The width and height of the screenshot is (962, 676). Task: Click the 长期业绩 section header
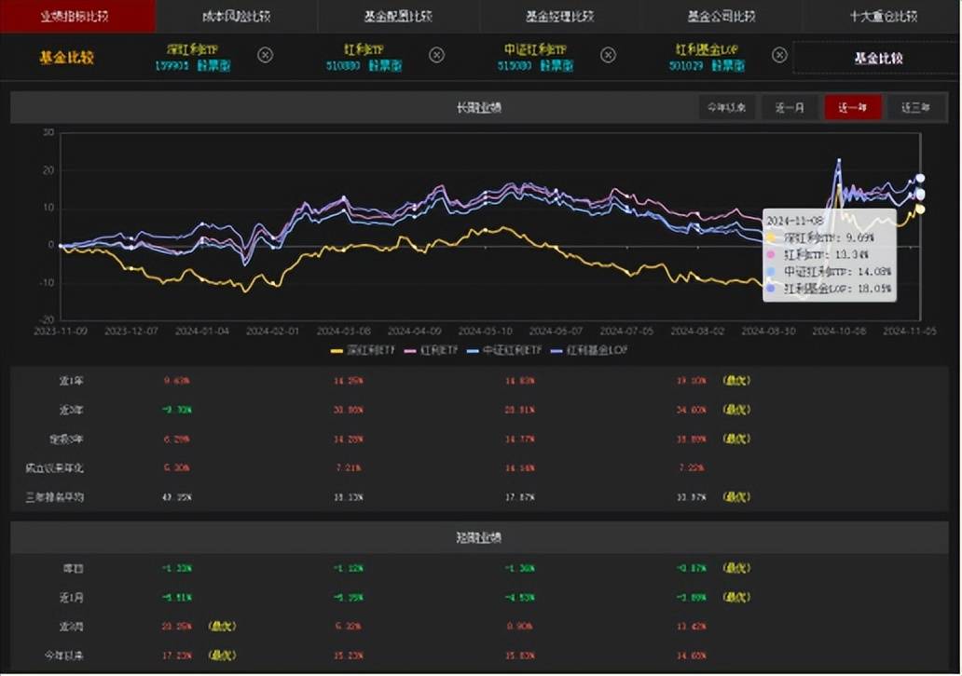(478, 108)
